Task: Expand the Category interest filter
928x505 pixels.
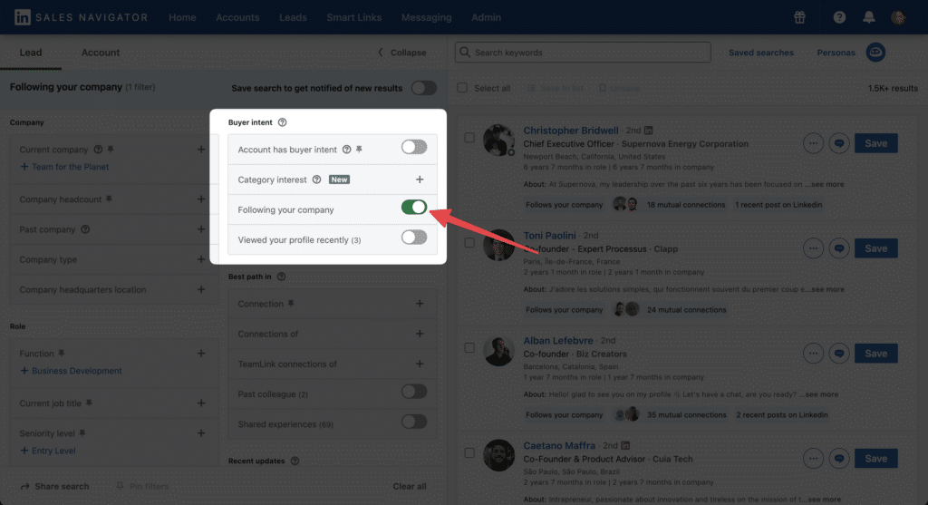Action: (420, 180)
